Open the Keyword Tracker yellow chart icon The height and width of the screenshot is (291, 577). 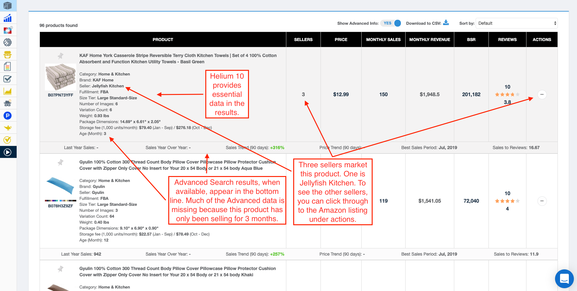click(8, 91)
